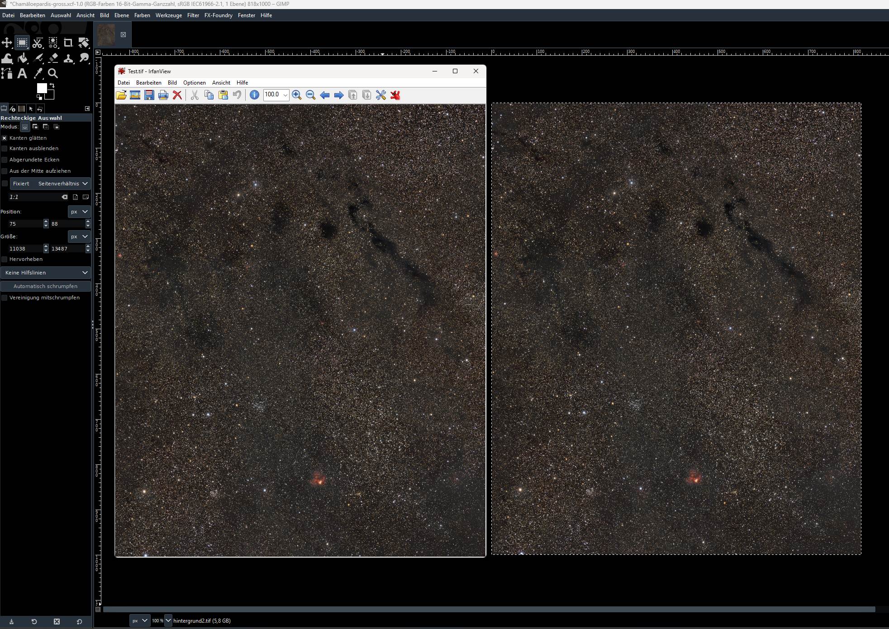
Task: Select the Move tool in GIMP toolbox
Action: [7, 43]
